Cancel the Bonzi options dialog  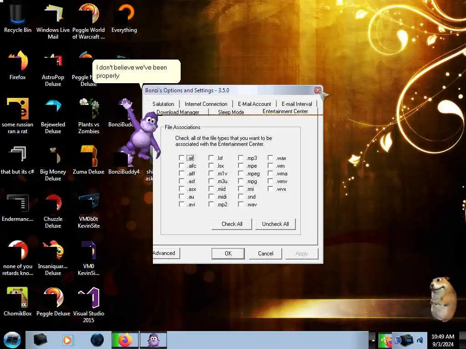(265, 254)
